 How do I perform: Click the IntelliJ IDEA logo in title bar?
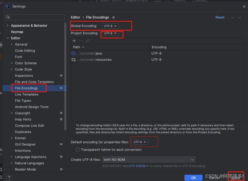7,6
